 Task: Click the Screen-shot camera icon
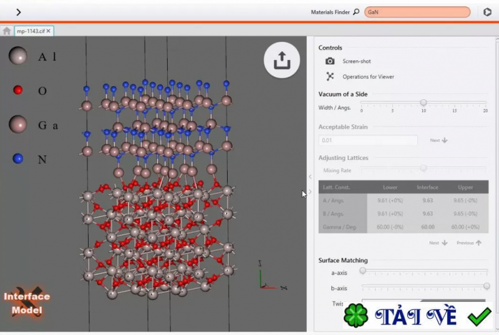point(330,61)
